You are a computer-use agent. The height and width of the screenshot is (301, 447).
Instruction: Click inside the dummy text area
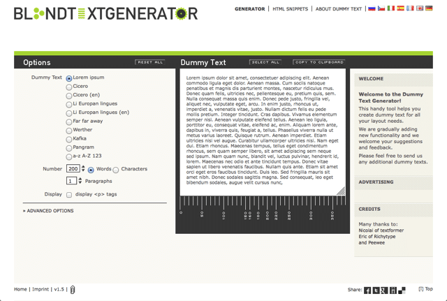click(263, 132)
